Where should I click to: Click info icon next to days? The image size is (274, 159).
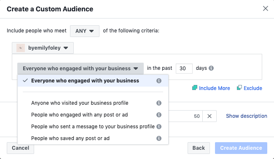click(211, 68)
